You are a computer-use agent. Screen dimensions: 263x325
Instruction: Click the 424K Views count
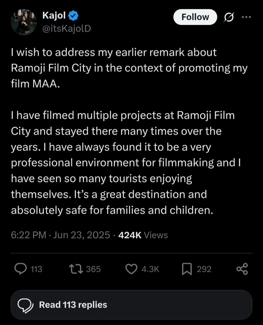click(143, 235)
